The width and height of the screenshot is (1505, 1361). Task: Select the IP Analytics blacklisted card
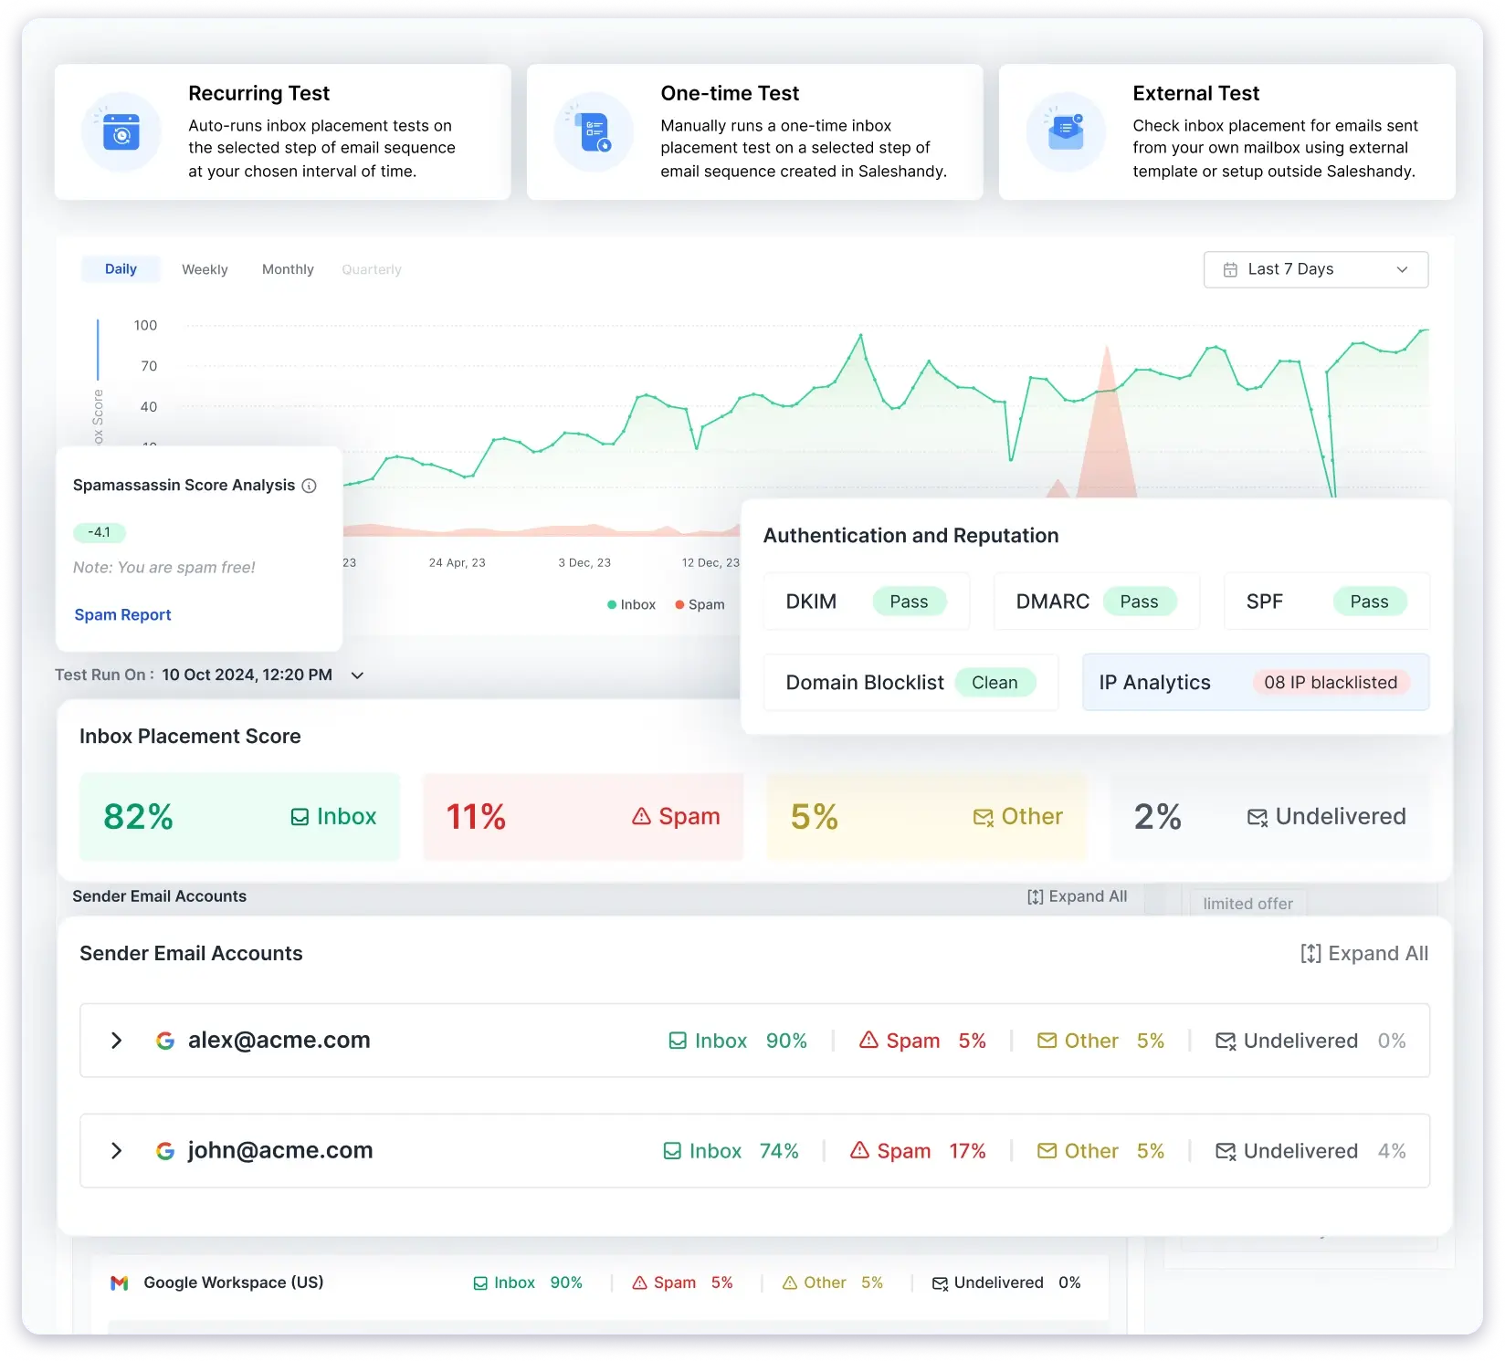pyautogui.click(x=1255, y=682)
